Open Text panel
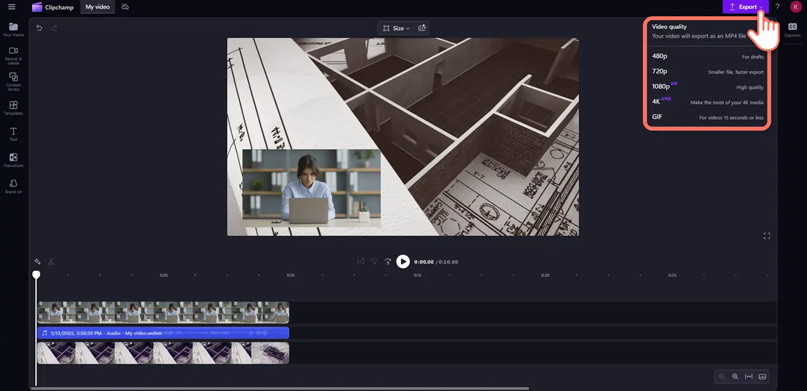Screen dimensions: 807x391 (x=13, y=134)
